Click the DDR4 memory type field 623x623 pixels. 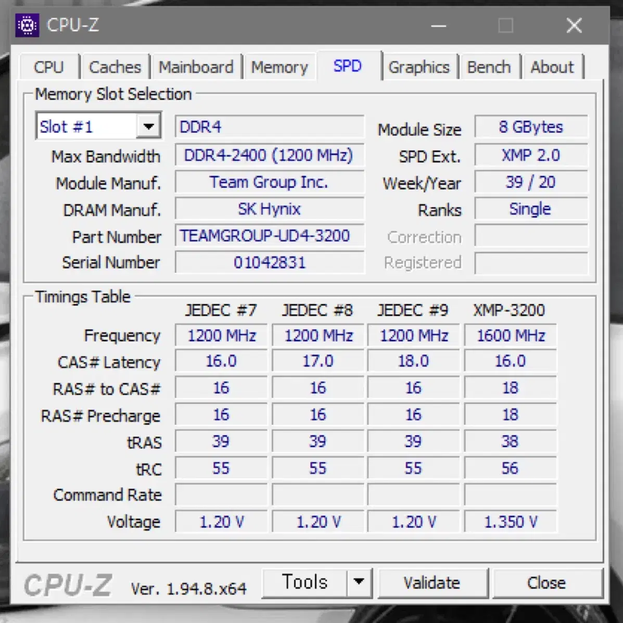[x=270, y=127]
